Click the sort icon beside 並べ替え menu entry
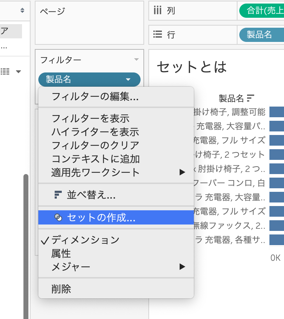The width and height of the screenshot is (284, 319). click(59, 195)
